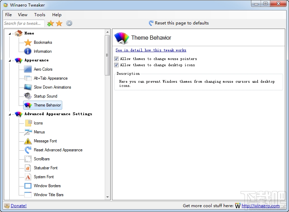The height and width of the screenshot is (212, 289).
Task: Select the Theme Behavior label in tree
Action: (47, 105)
